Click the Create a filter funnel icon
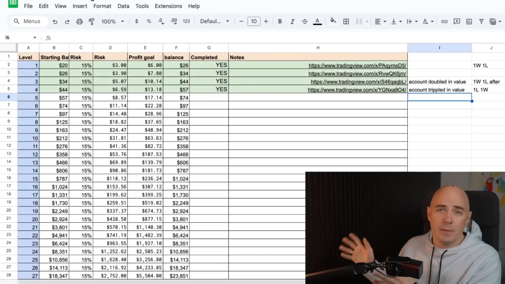This screenshot has height=284, width=505. click(x=481, y=22)
